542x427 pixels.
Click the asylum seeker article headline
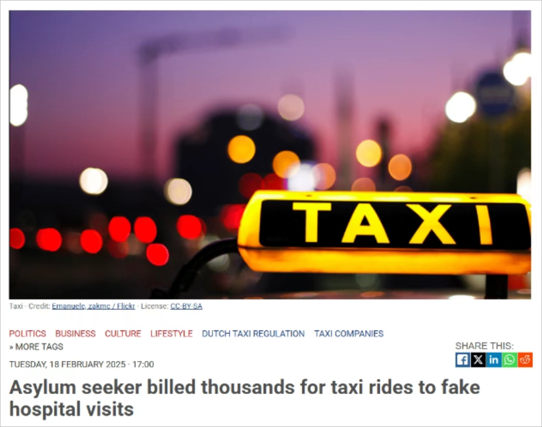click(245, 398)
